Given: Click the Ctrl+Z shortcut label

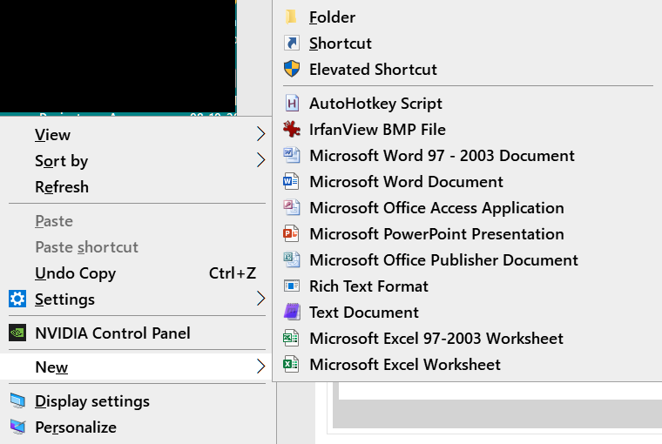Looking at the screenshot, I should point(233,273).
